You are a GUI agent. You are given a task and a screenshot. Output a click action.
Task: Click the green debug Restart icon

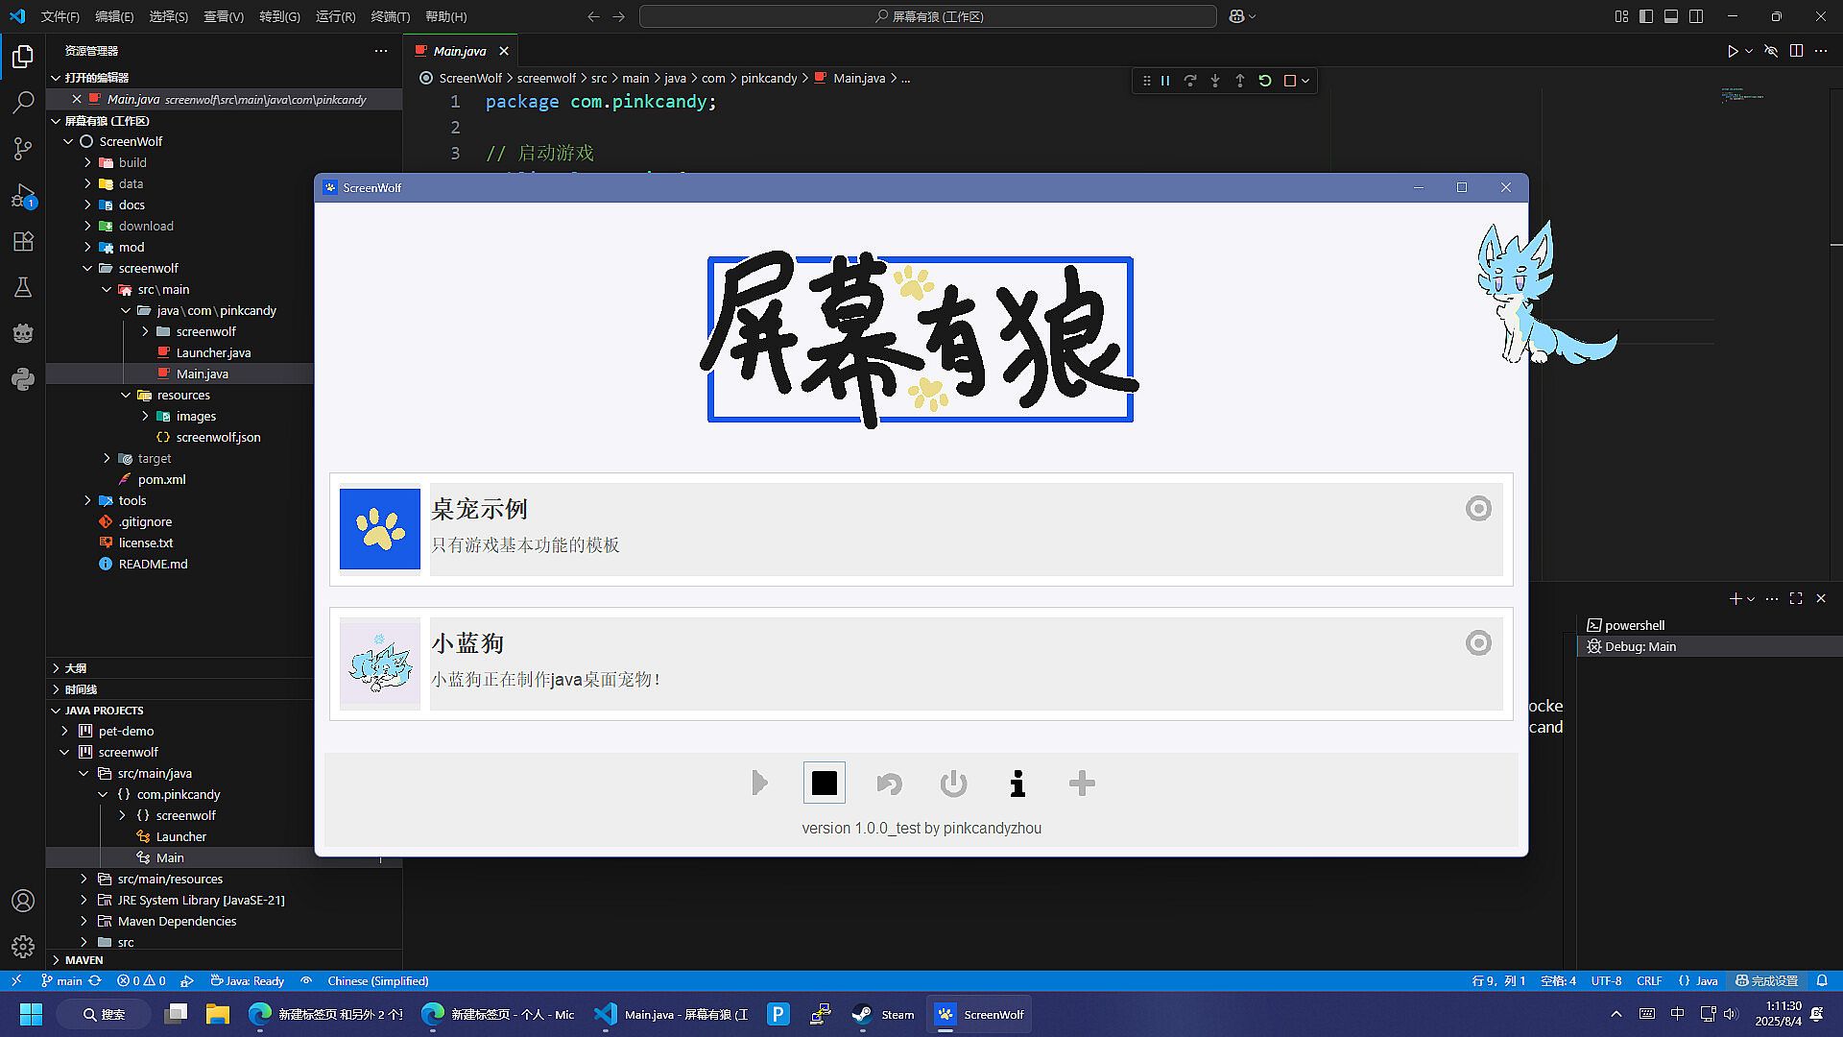1265,81
